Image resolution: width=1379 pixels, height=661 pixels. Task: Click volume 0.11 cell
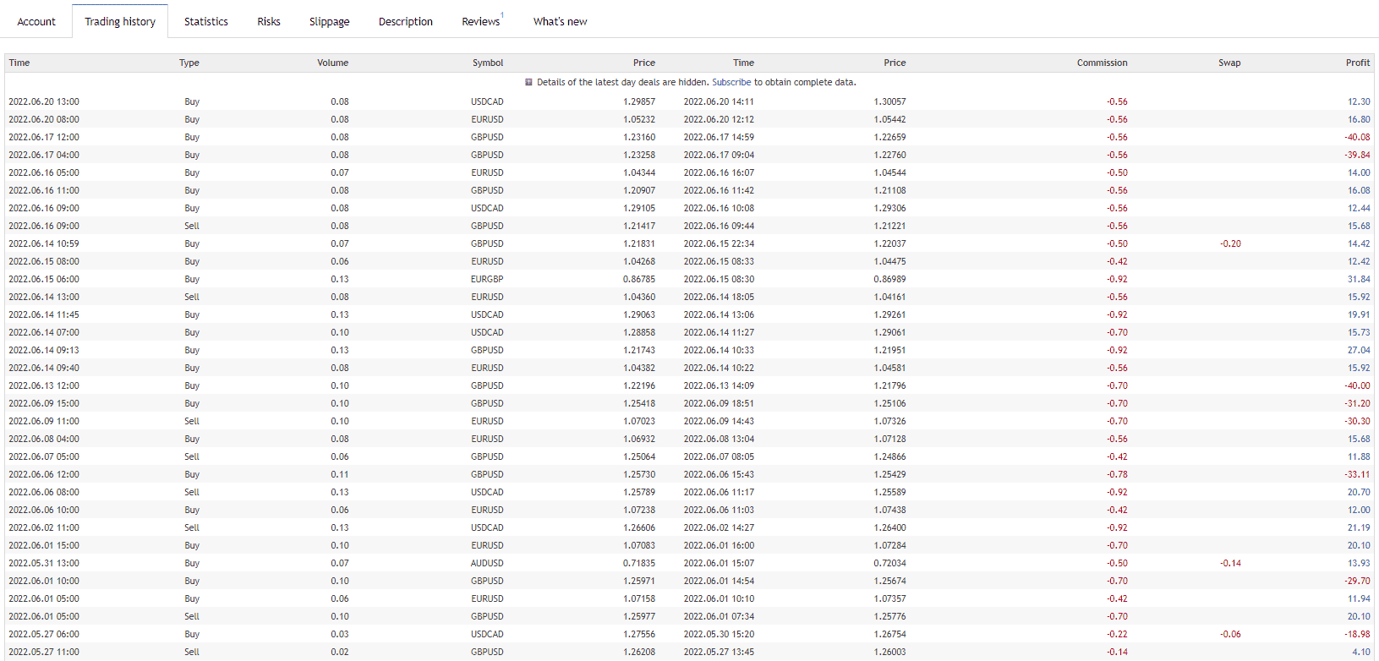[339, 474]
